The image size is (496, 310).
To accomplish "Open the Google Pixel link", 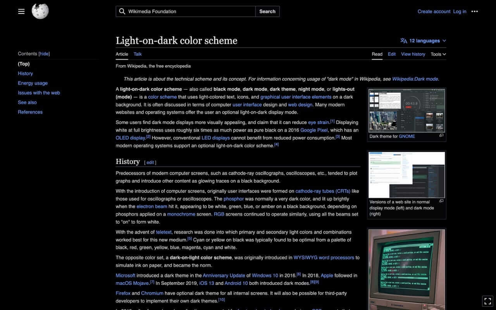I will (314, 130).
